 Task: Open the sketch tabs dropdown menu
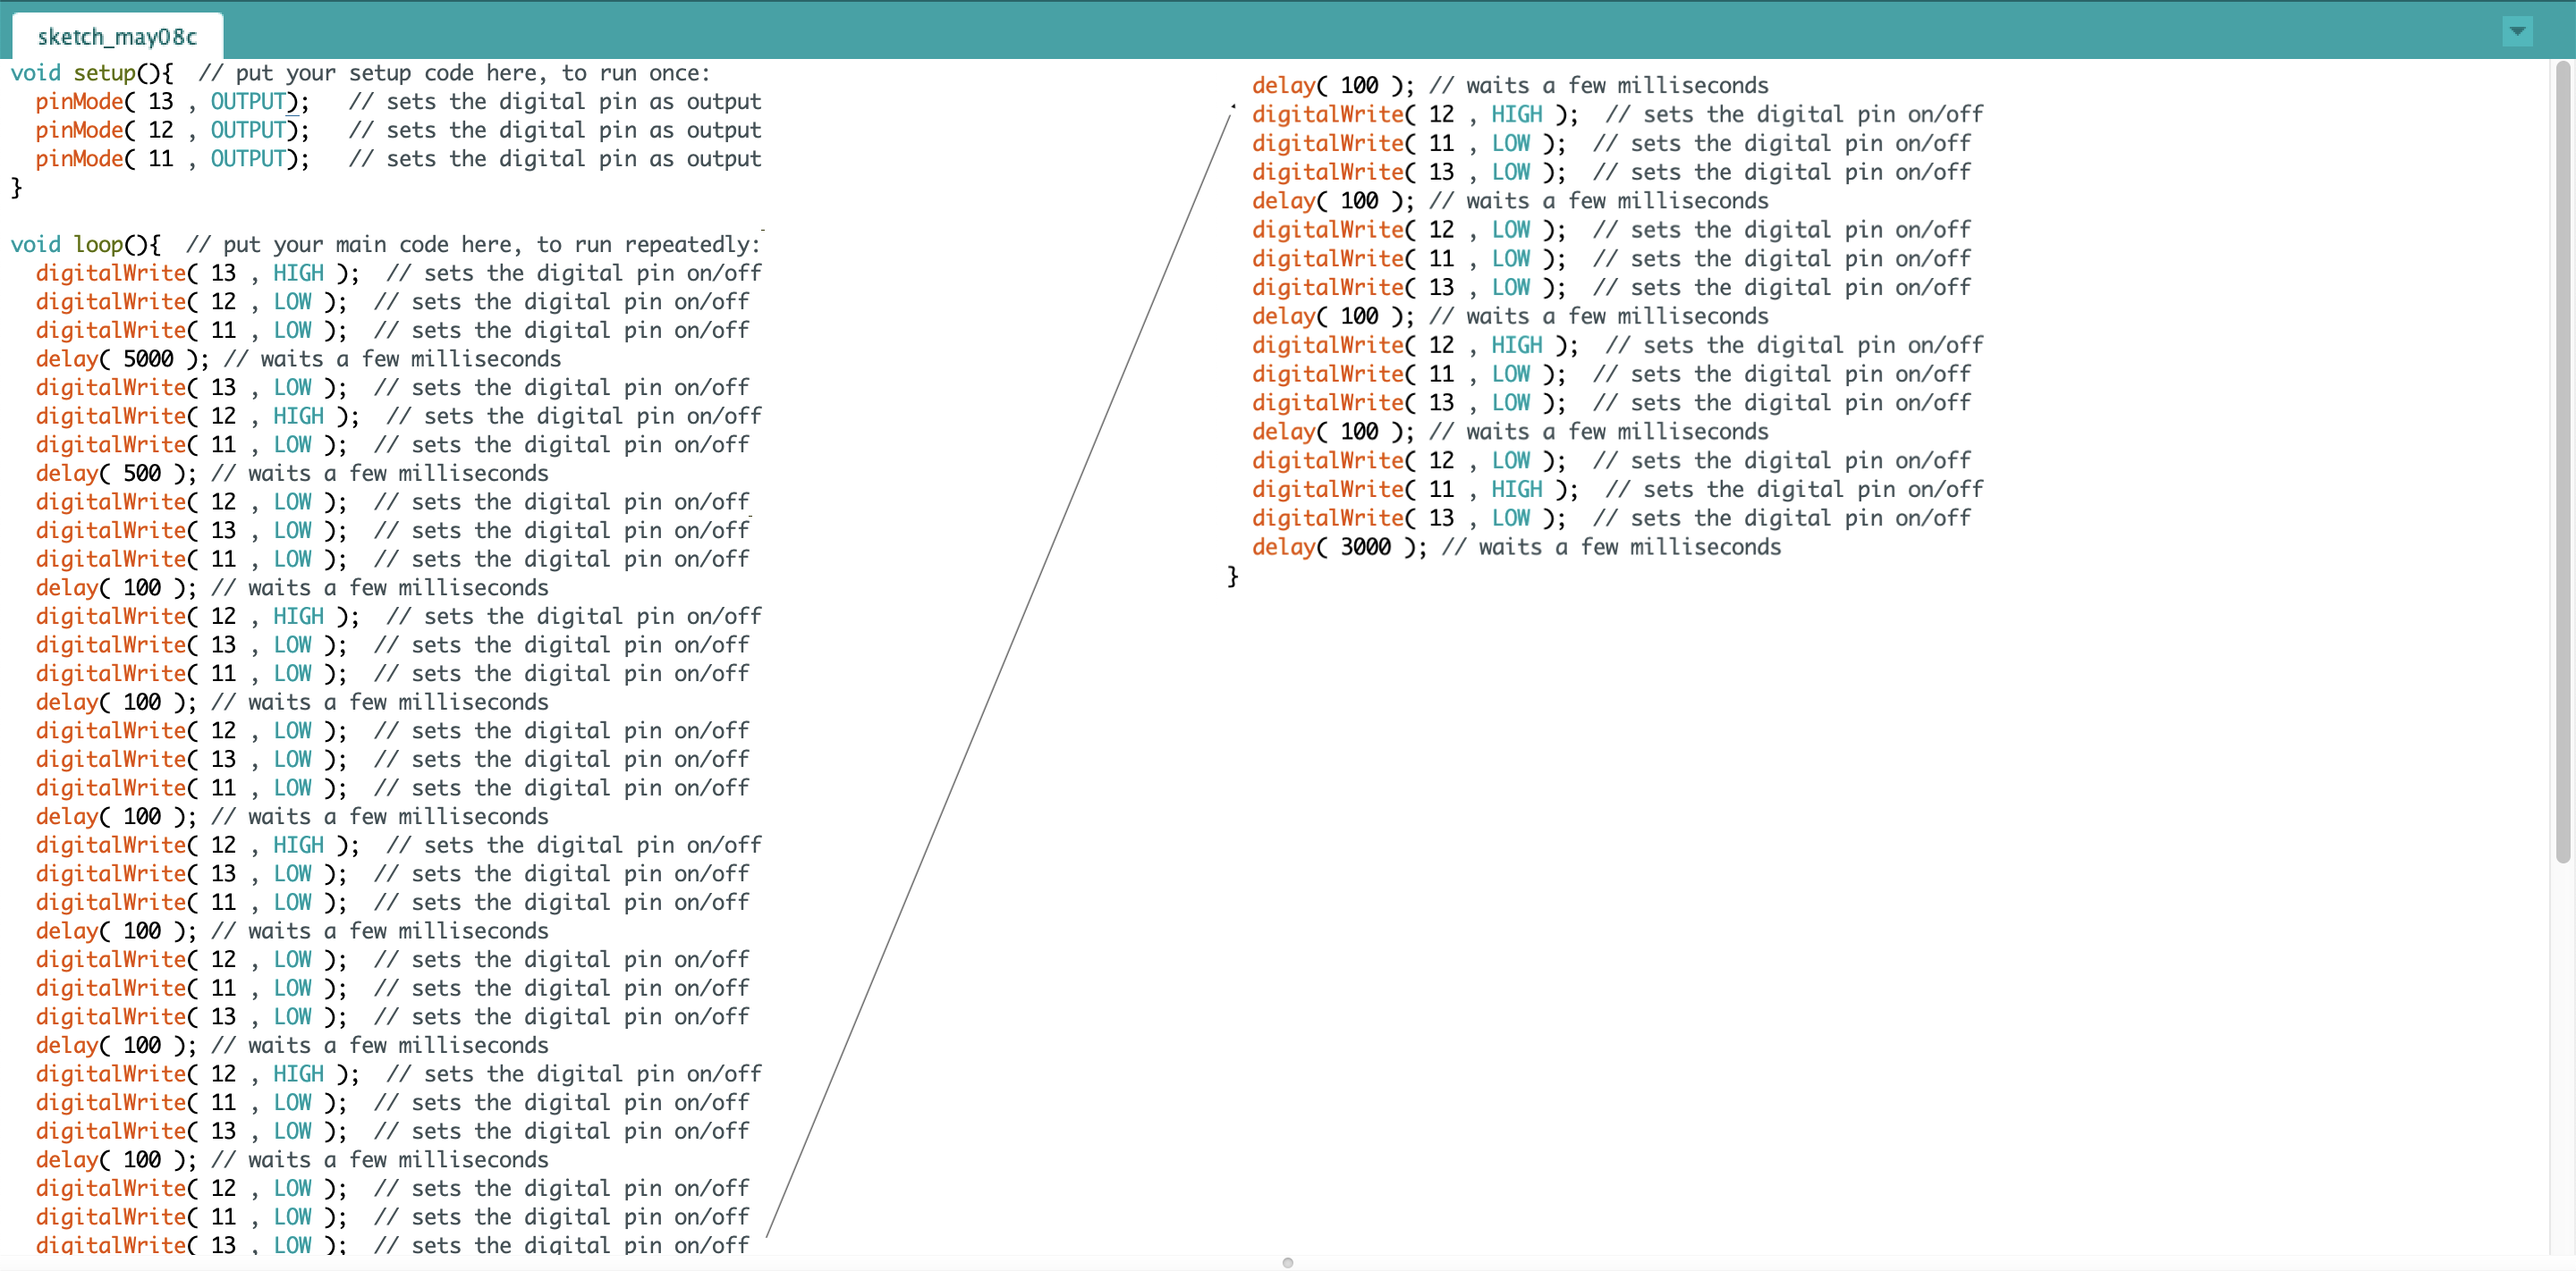point(2517,31)
